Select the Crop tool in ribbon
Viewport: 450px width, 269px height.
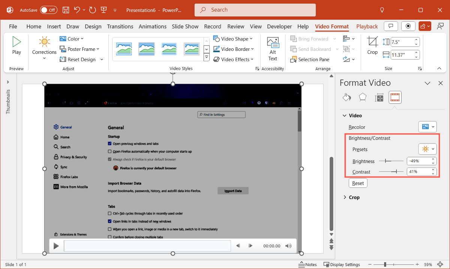[x=372, y=46]
